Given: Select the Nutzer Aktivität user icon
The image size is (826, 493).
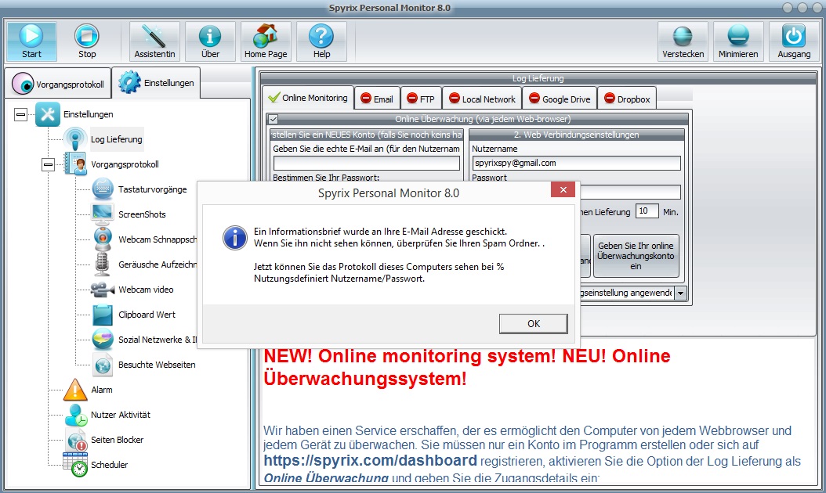Looking at the screenshot, I should (76, 415).
